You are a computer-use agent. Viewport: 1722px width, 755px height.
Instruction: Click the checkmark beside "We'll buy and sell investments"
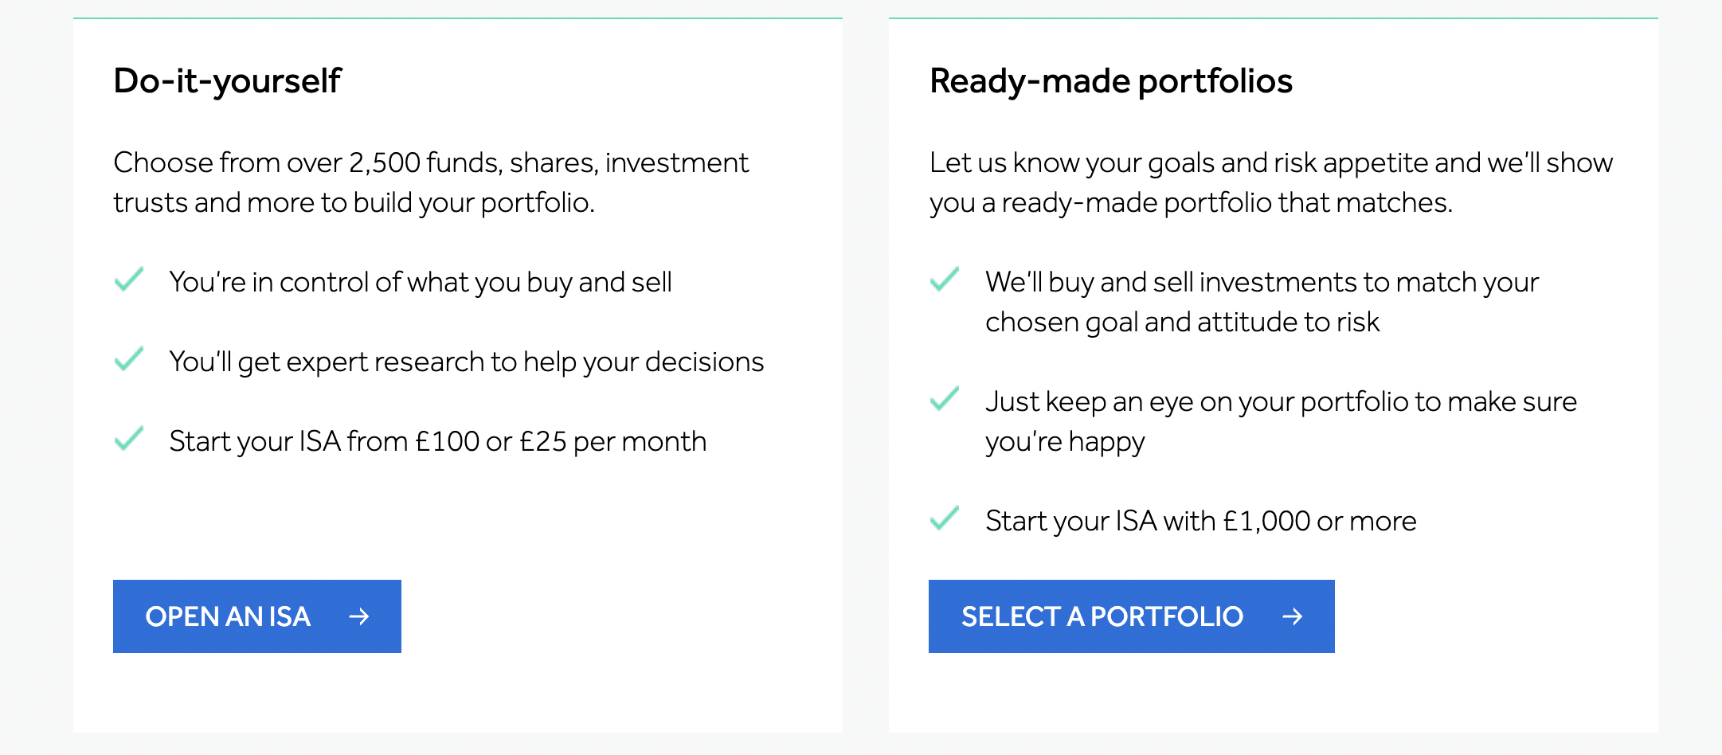click(945, 280)
